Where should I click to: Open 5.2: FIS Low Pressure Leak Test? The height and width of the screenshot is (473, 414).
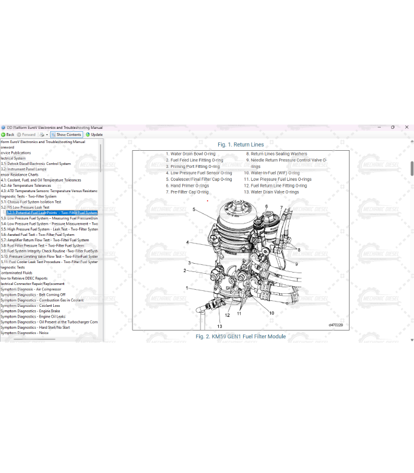(25, 207)
